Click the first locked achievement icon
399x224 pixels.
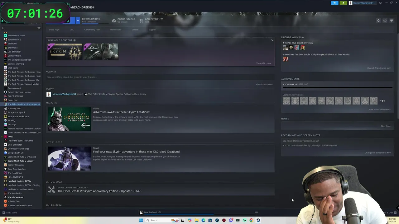pyautogui.click(x=286, y=101)
